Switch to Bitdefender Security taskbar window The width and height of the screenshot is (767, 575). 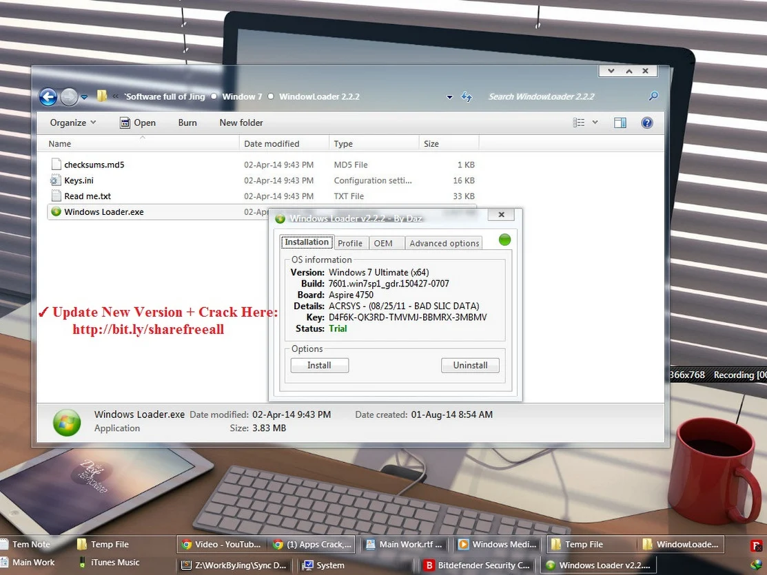point(478,565)
